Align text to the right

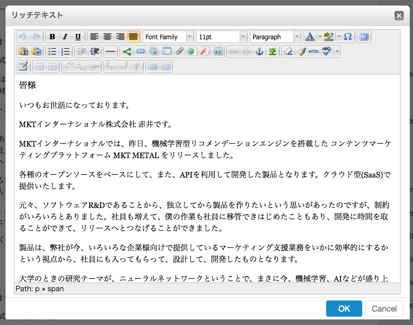pos(120,37)
